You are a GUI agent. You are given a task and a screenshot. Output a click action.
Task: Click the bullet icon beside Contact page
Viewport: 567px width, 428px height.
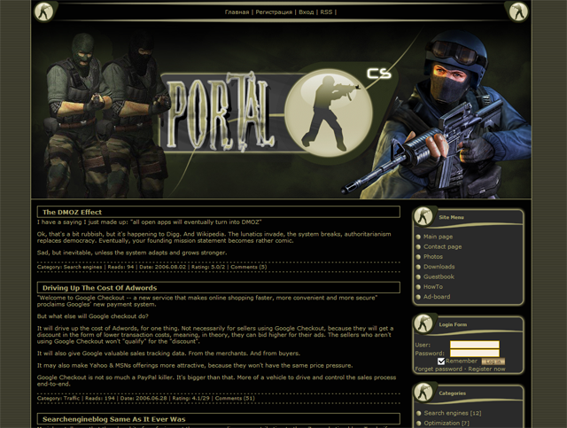point(418,246)
